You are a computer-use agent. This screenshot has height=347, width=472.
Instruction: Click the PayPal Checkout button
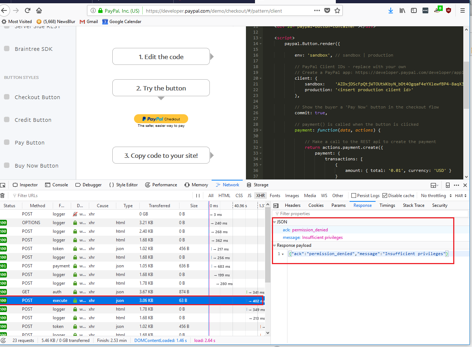point(161,119)
